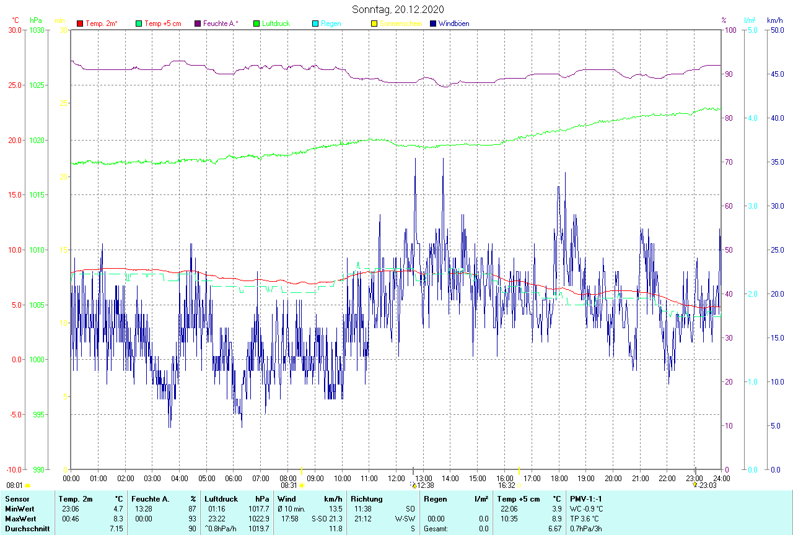Click the sunset icon beside 16:32
The width and height of the screenshot is (793, 535).
coord(519,486)
